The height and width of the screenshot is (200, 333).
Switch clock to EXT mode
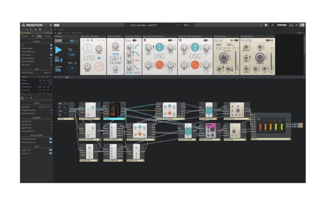tap(77, 41)
